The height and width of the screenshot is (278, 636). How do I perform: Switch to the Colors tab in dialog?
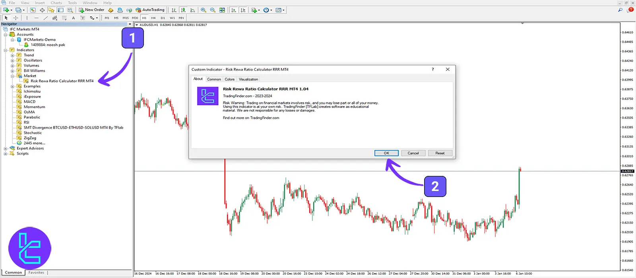pyautogui.click(x=229, y=79)
